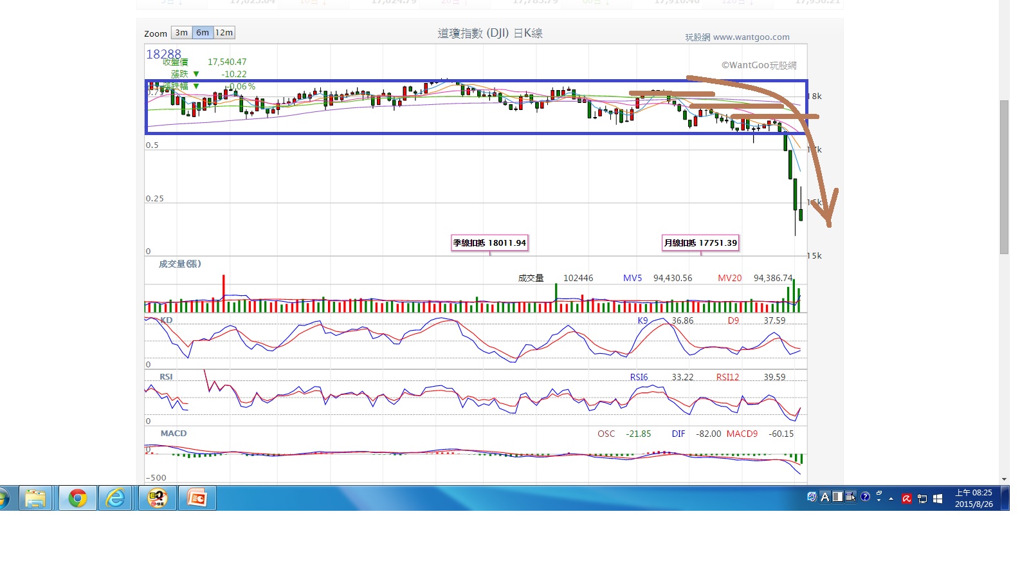The width and height of the screenshot is (1029, 579).
Task: Open the network status tray icon
Action: [x=922, y=499]
